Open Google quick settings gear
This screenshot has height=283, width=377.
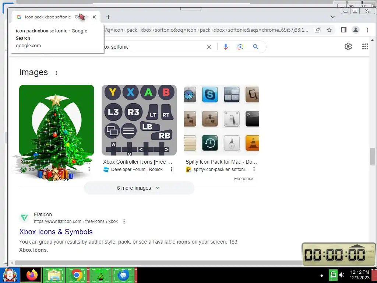pyautogui.click(x=348, y=46)
